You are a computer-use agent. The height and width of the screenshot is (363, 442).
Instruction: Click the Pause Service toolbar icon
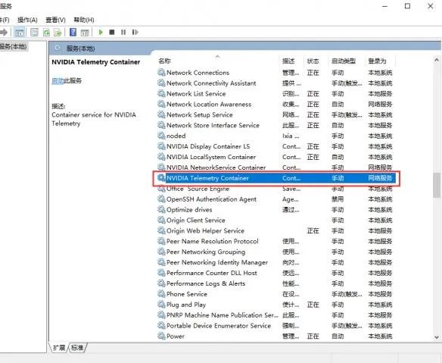point(123,32)
